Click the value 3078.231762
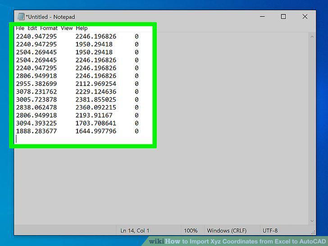The width and height of the screenshot is (328, 246). click(x=36, y=91)
